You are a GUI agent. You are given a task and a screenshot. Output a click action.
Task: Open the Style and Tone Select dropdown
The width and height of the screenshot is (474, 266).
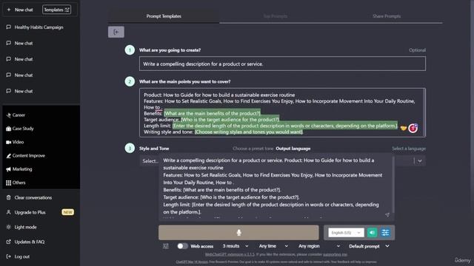pyautogui.click(x=150, y=161)
